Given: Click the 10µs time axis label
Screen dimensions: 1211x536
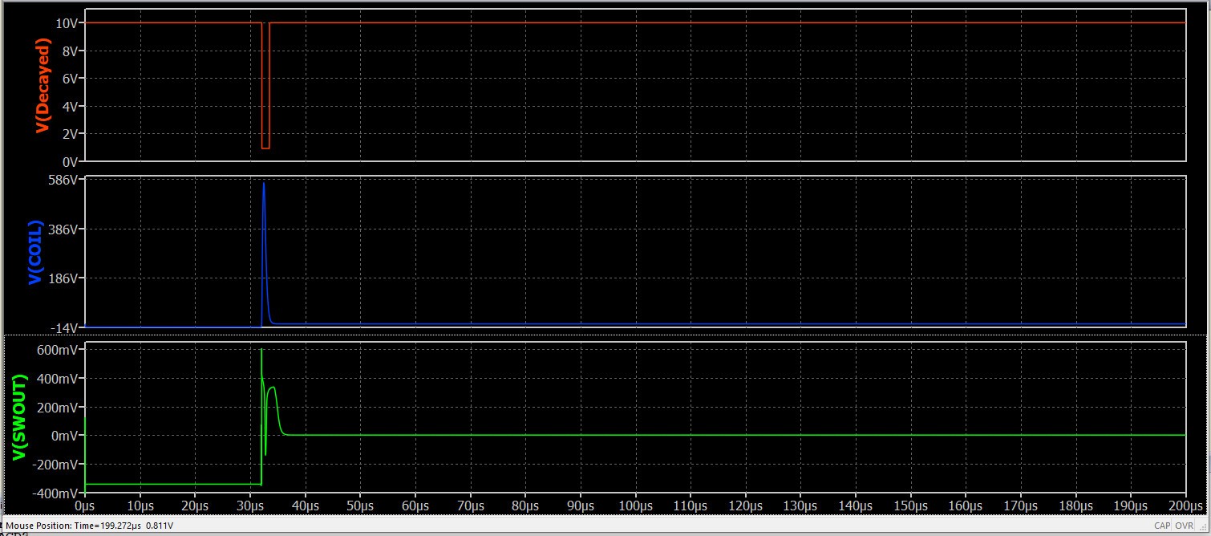Looking at the screenshot, I should [x=140, y=506].
